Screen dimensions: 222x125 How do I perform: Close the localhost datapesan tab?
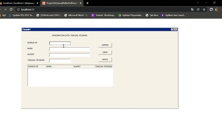[37, 3]
